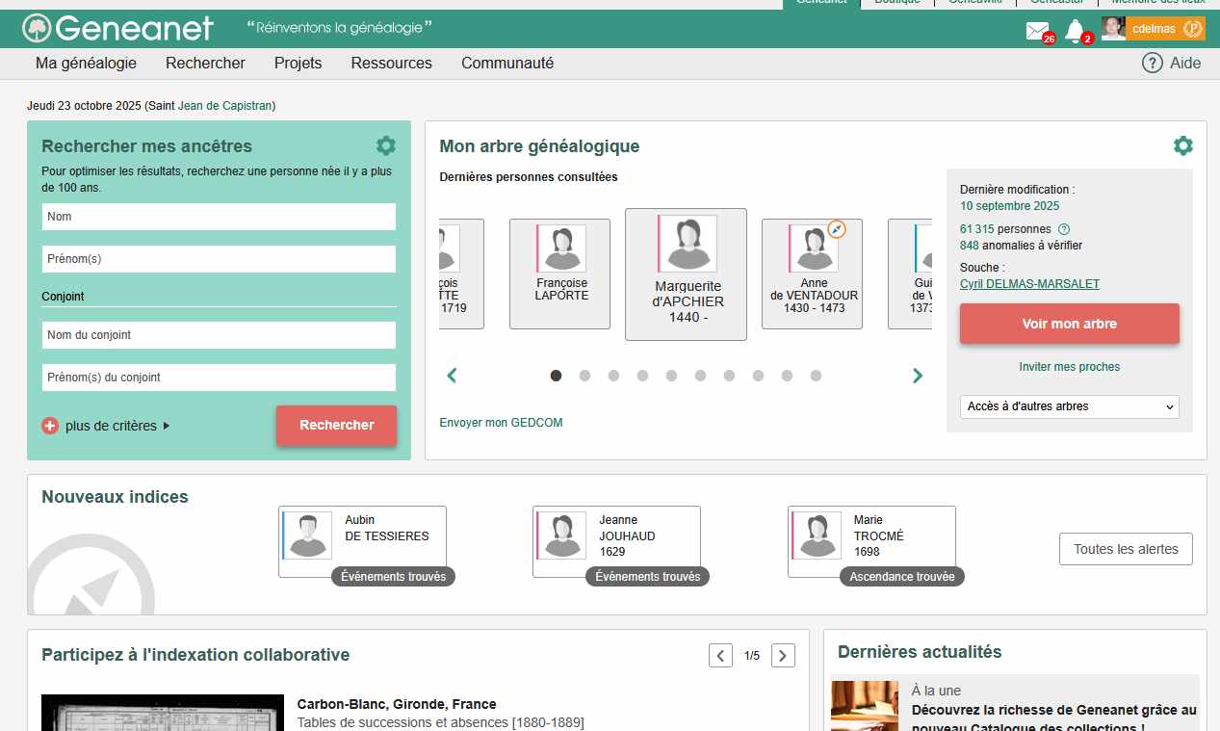Open the notifications bell icon
1220x731 pixels.
point(1075,31)
